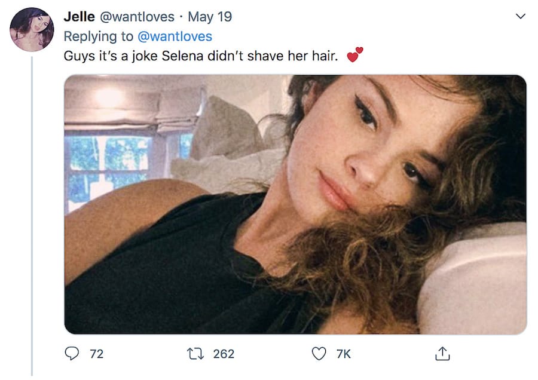Click the 72 replies count
This screenshot has height=380, width=538.
tap(96, 354)
